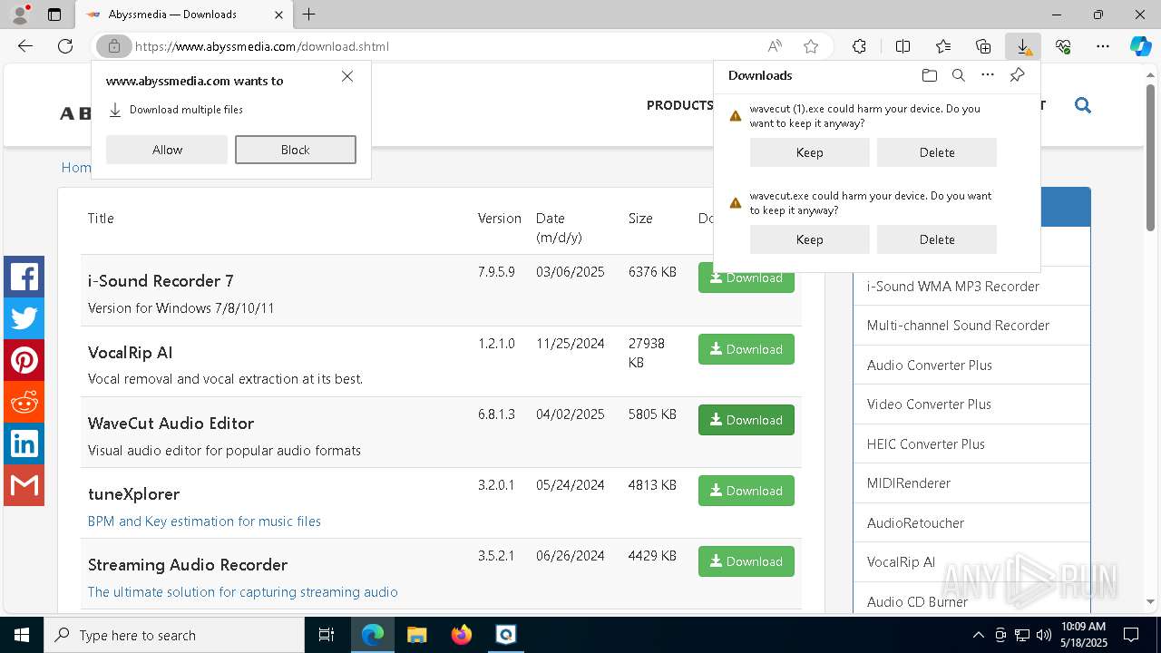Open Video Converter Plus sidebar link

point(929,404)
